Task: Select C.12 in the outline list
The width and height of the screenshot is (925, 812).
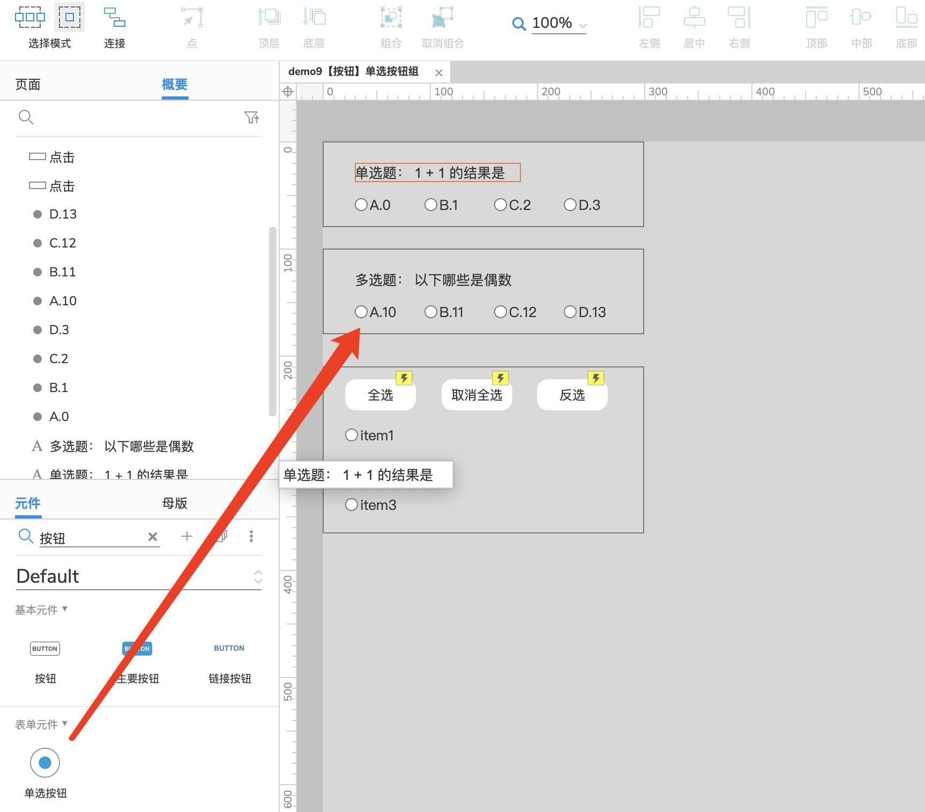Action: click(x=63, y=243)
